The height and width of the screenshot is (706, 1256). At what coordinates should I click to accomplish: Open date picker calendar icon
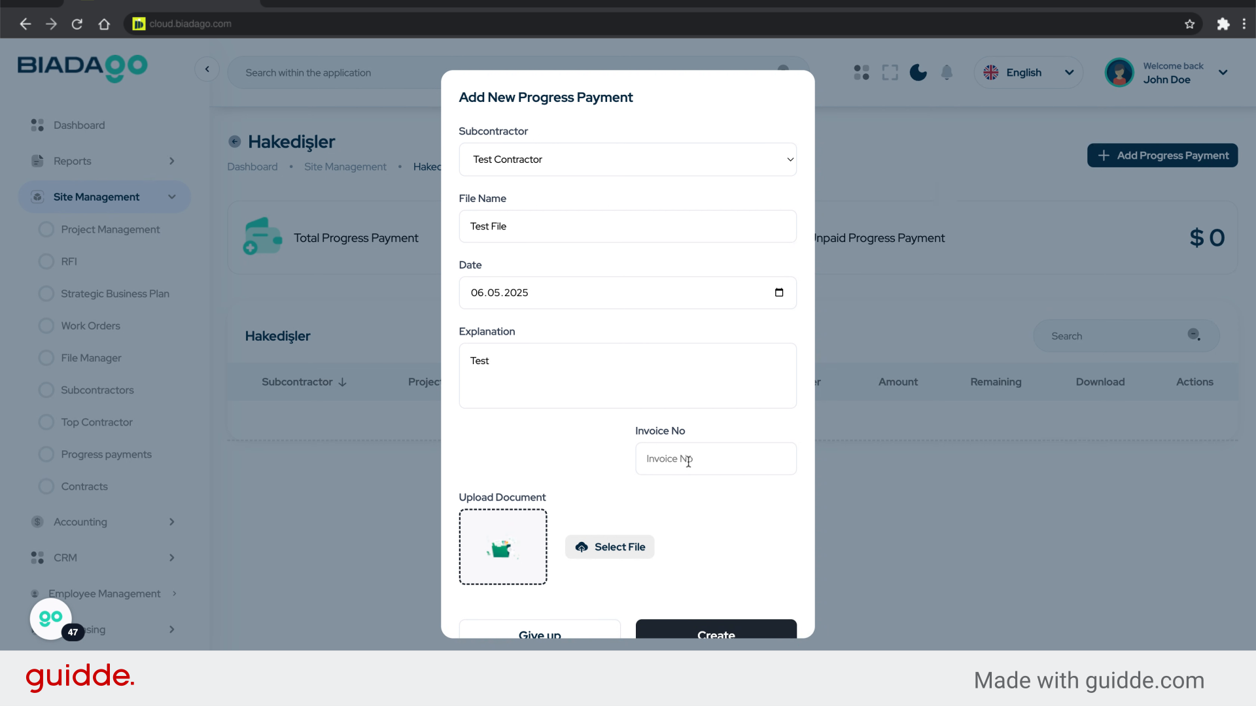tap(778, 293)
